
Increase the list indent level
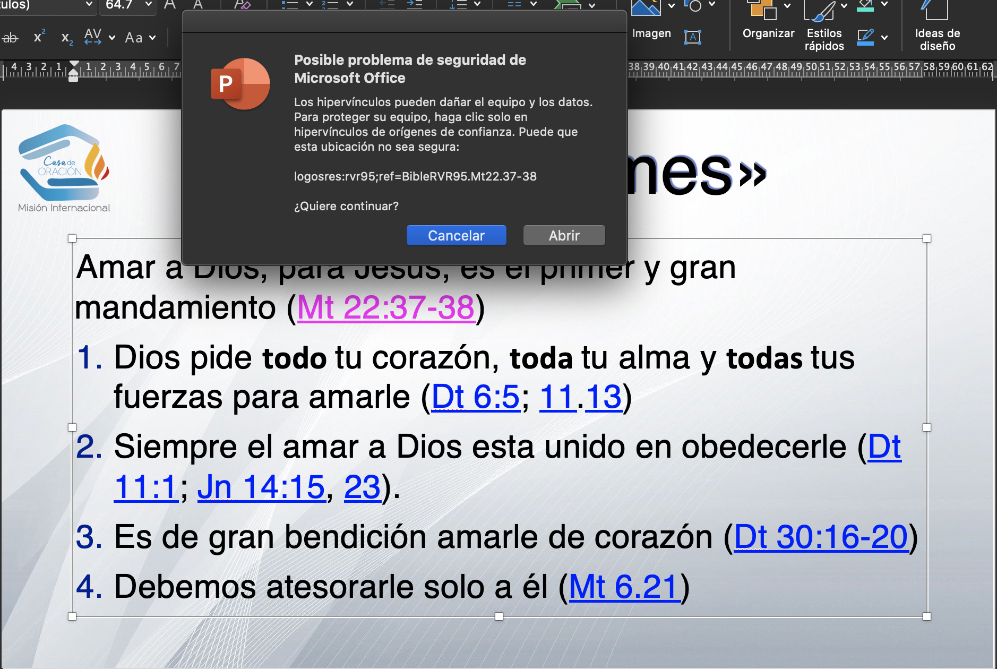pos(415,5)
